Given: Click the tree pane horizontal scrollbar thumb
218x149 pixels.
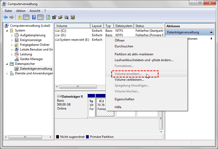Looking at the screenshot, I should 25,137.
